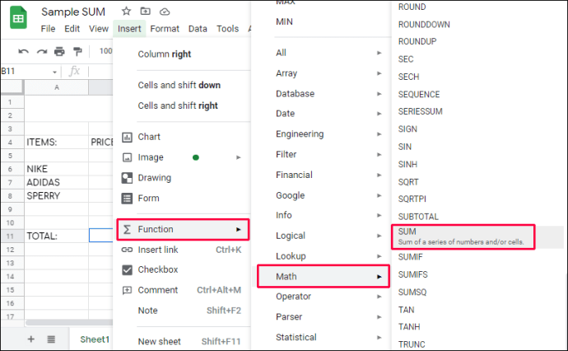
Task: Open the Google Sheets home icon
Action: pyautogui.click(x=18, y=18)
